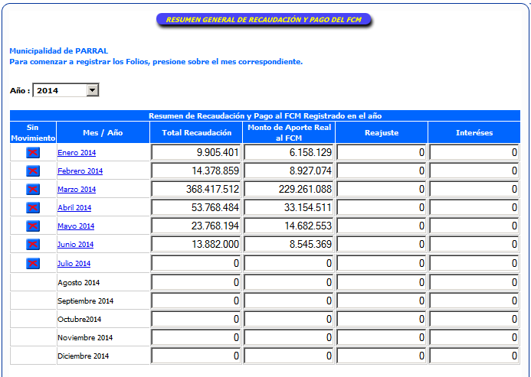Click the Interéses field for Febrero 2014
This screenshot has width=531, height=377.
474,171
